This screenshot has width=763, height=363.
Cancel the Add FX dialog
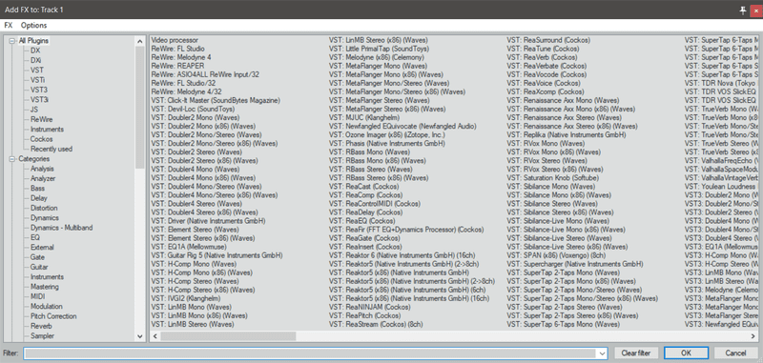pos(735,353)
